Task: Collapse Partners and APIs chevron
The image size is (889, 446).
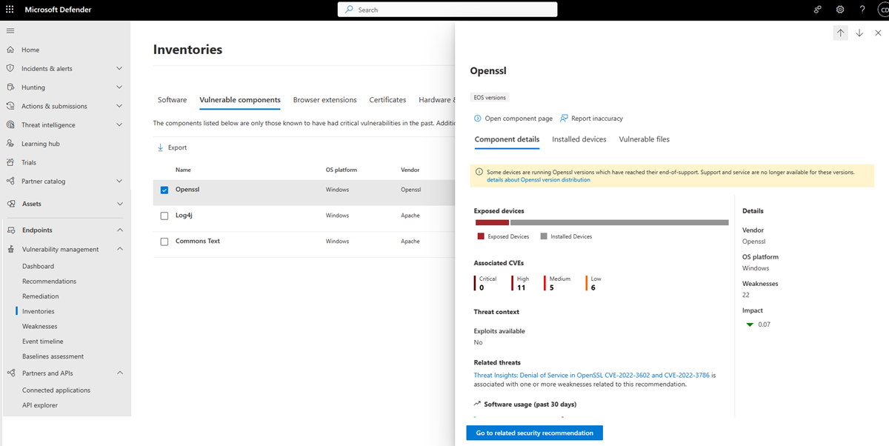Action: coord(120,373)
